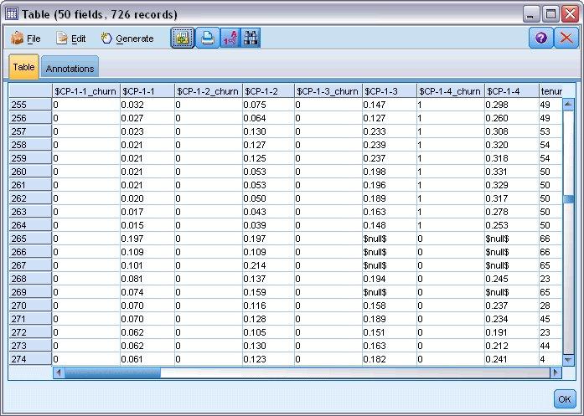This screenshot has height=416, width=584.
Task: Select row number 255
Action: tap(30, 105)
